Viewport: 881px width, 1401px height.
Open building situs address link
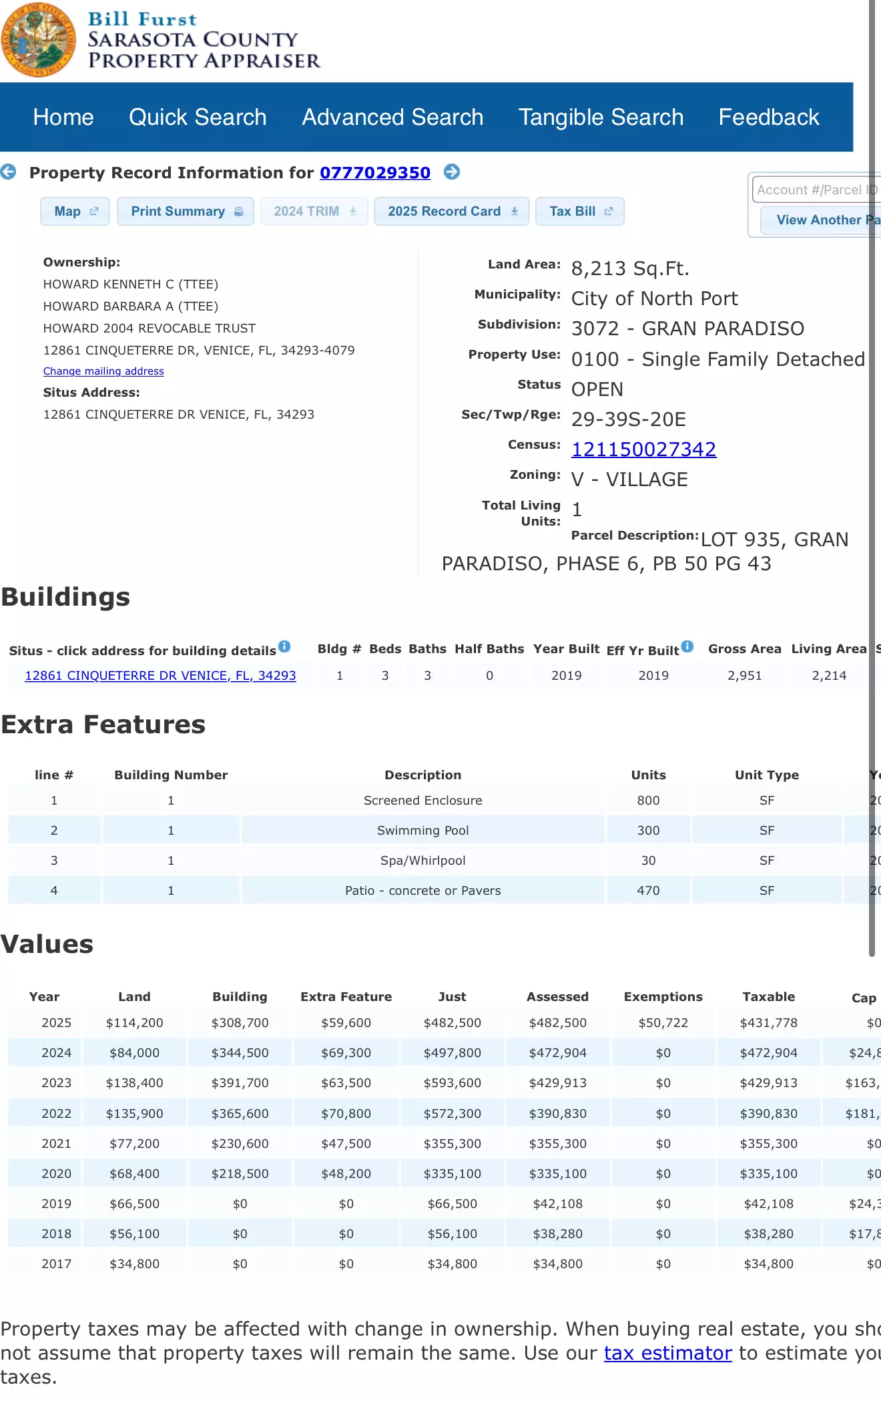pos(160,676)
